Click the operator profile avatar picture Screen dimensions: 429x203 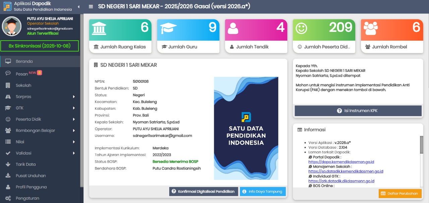pyautogui.click(x=12, y=26)
